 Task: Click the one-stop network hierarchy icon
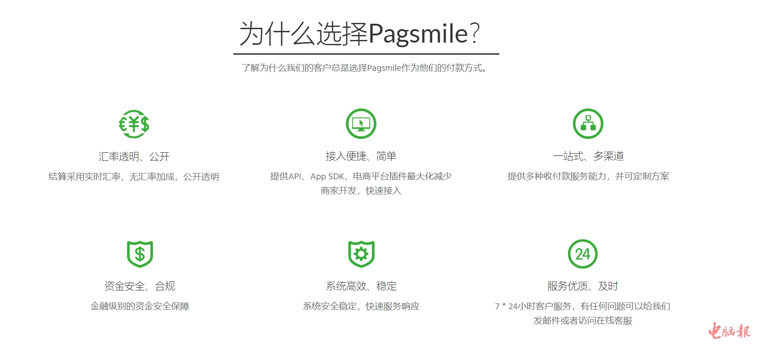588,124
